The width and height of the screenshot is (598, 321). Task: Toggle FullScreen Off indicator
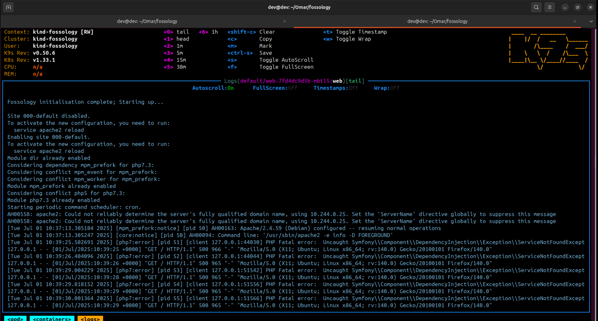(275, 88)
